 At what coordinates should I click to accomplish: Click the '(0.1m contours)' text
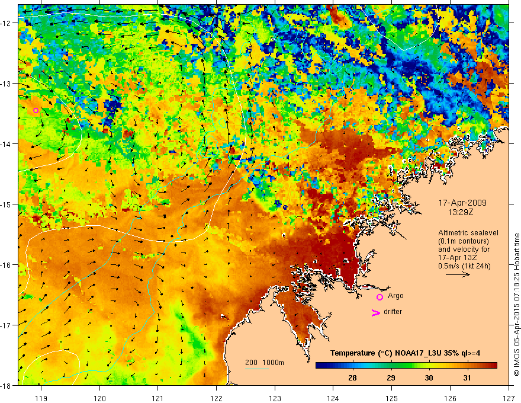tap(464, 241)
